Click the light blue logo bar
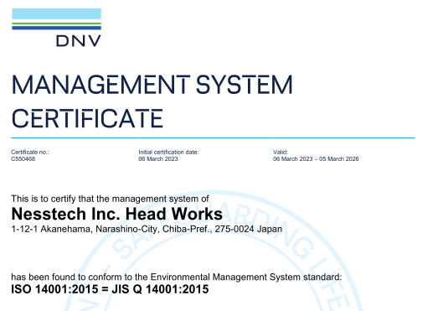 pos(56,14)
